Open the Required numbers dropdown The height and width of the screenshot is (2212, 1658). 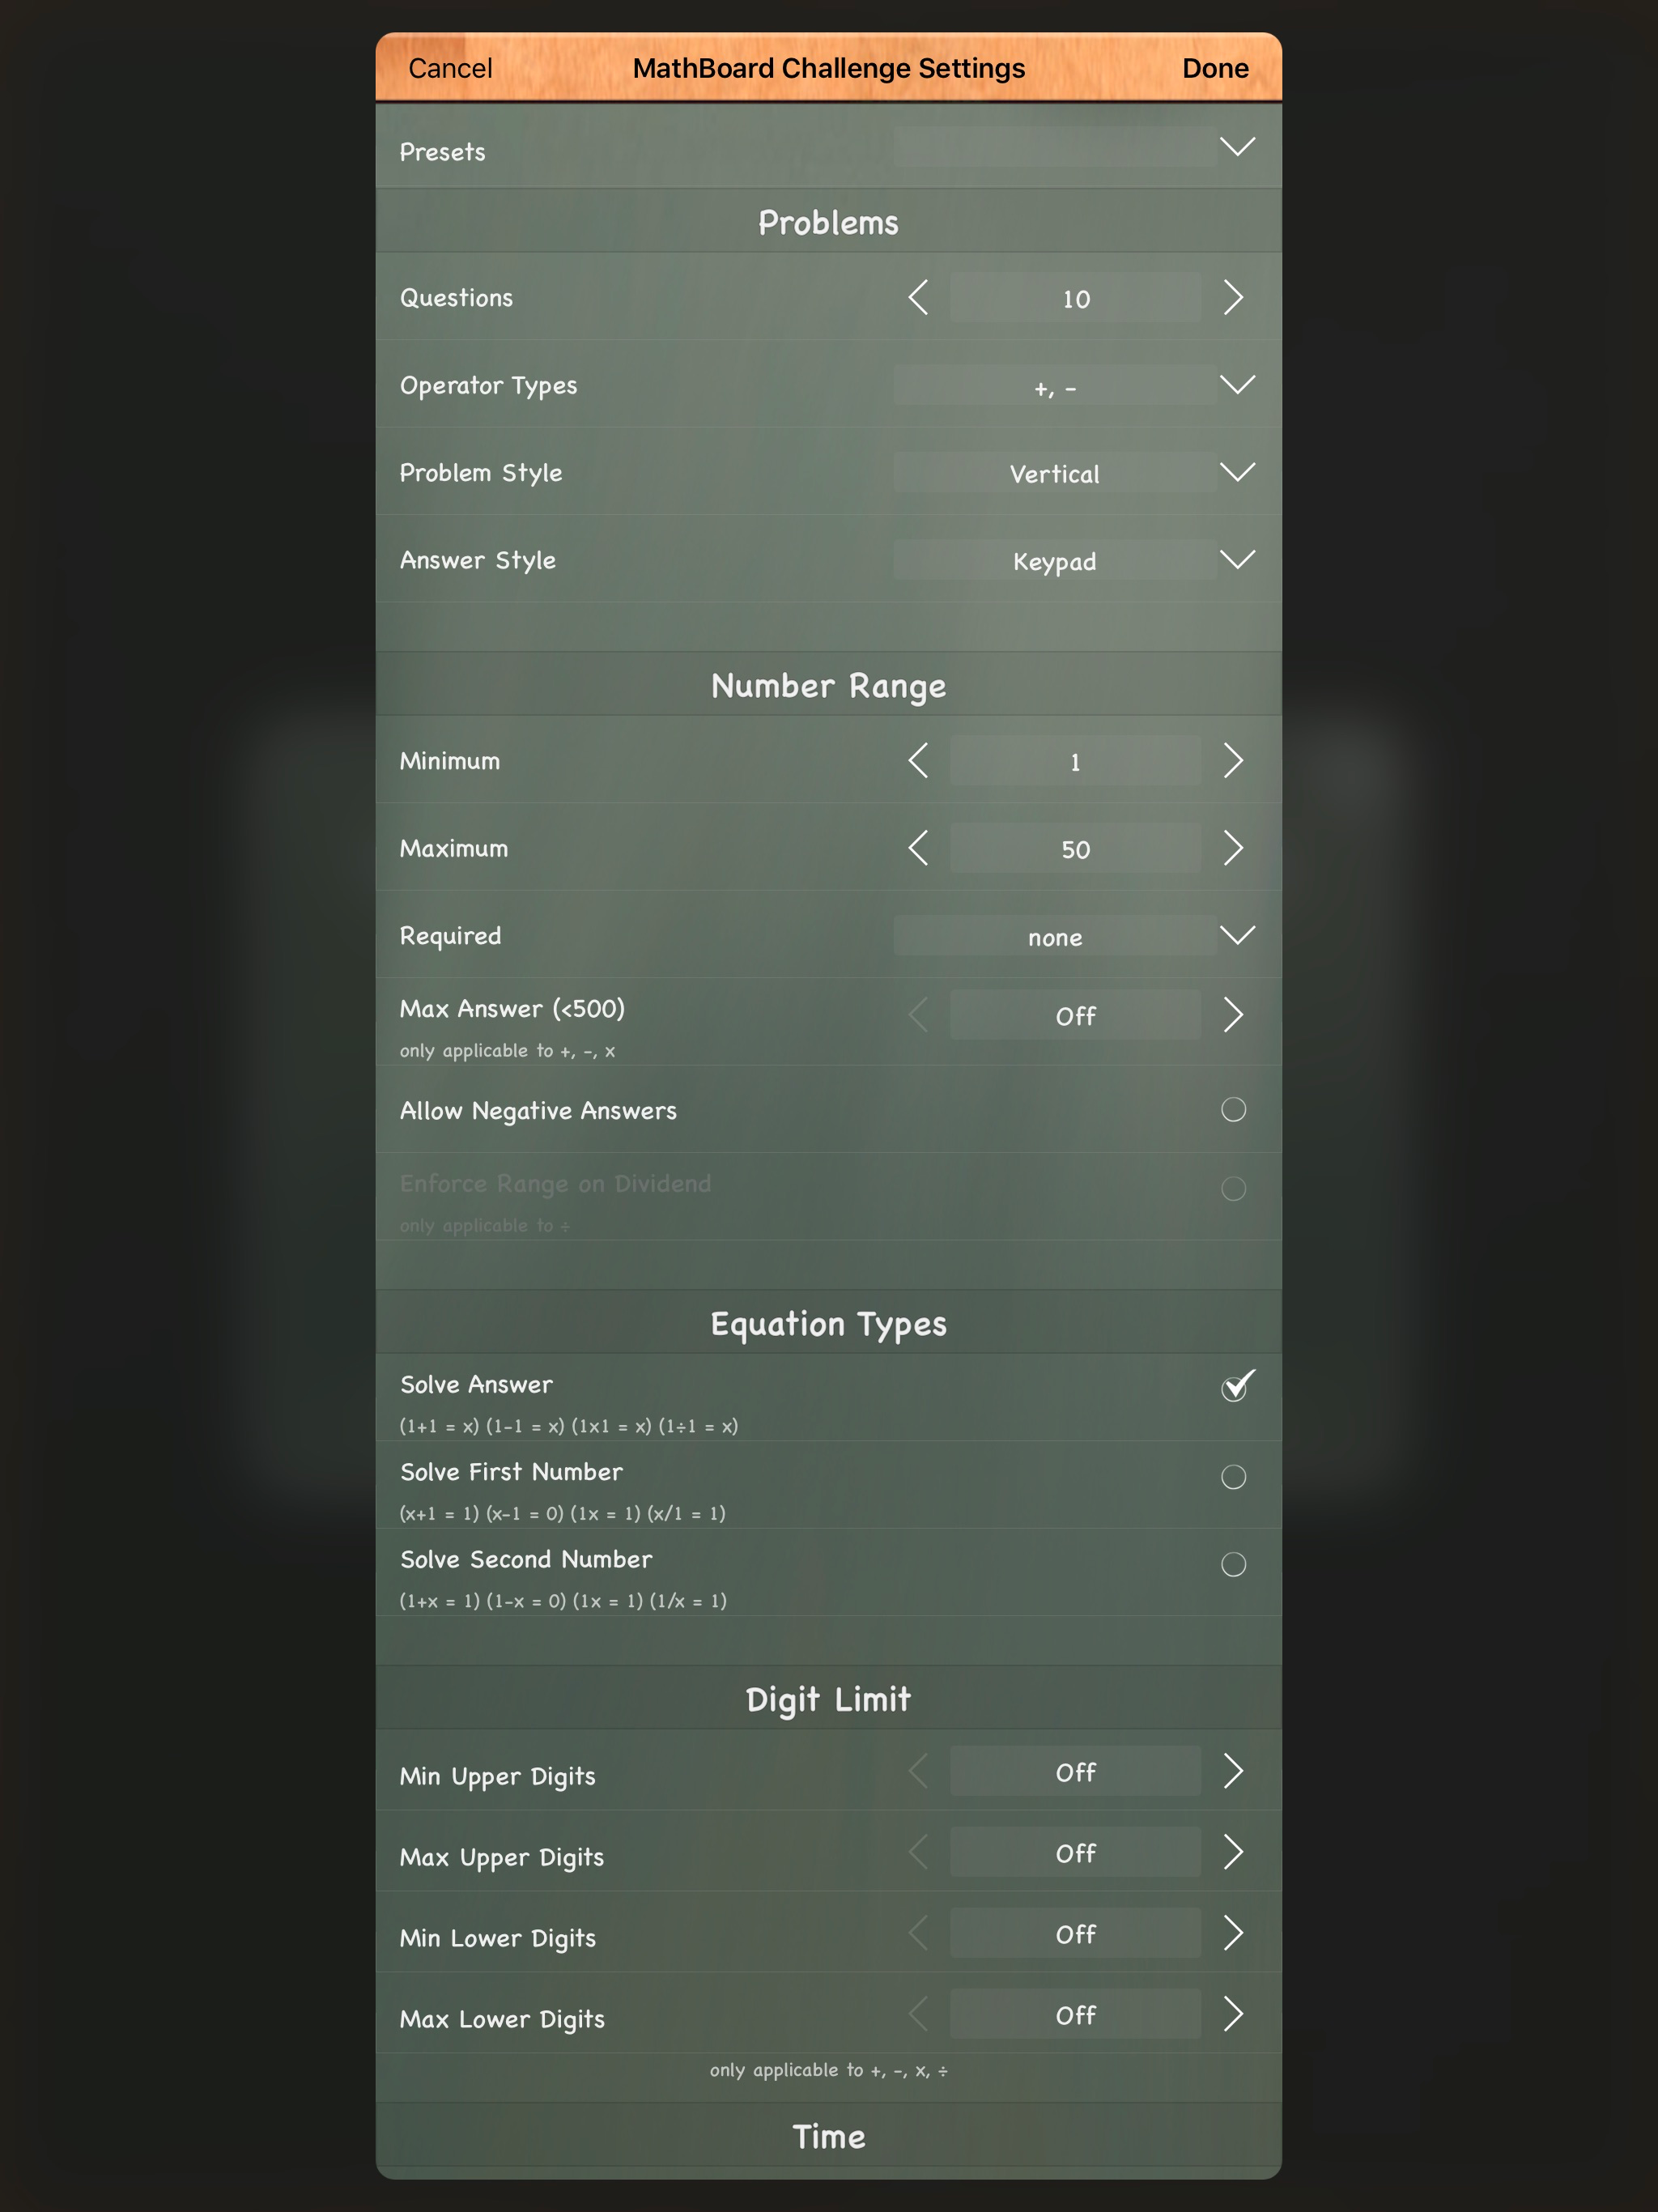(1237, 936)
